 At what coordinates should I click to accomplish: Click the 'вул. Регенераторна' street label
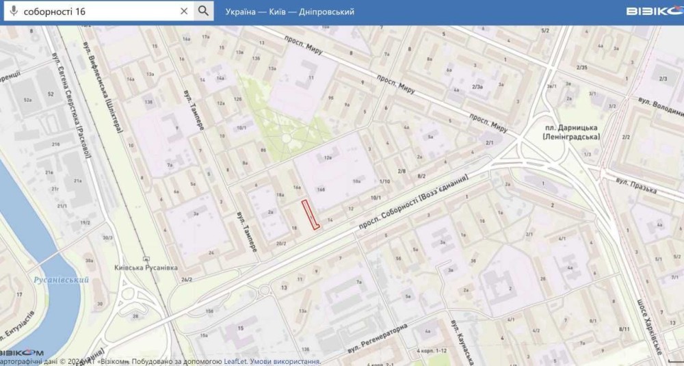tap(378, 339)
